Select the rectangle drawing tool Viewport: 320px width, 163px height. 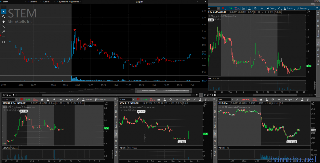(x=3, y=42)
